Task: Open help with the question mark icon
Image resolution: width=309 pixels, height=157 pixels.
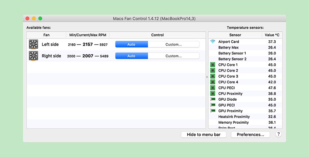Action: click(x=278, y=134)
